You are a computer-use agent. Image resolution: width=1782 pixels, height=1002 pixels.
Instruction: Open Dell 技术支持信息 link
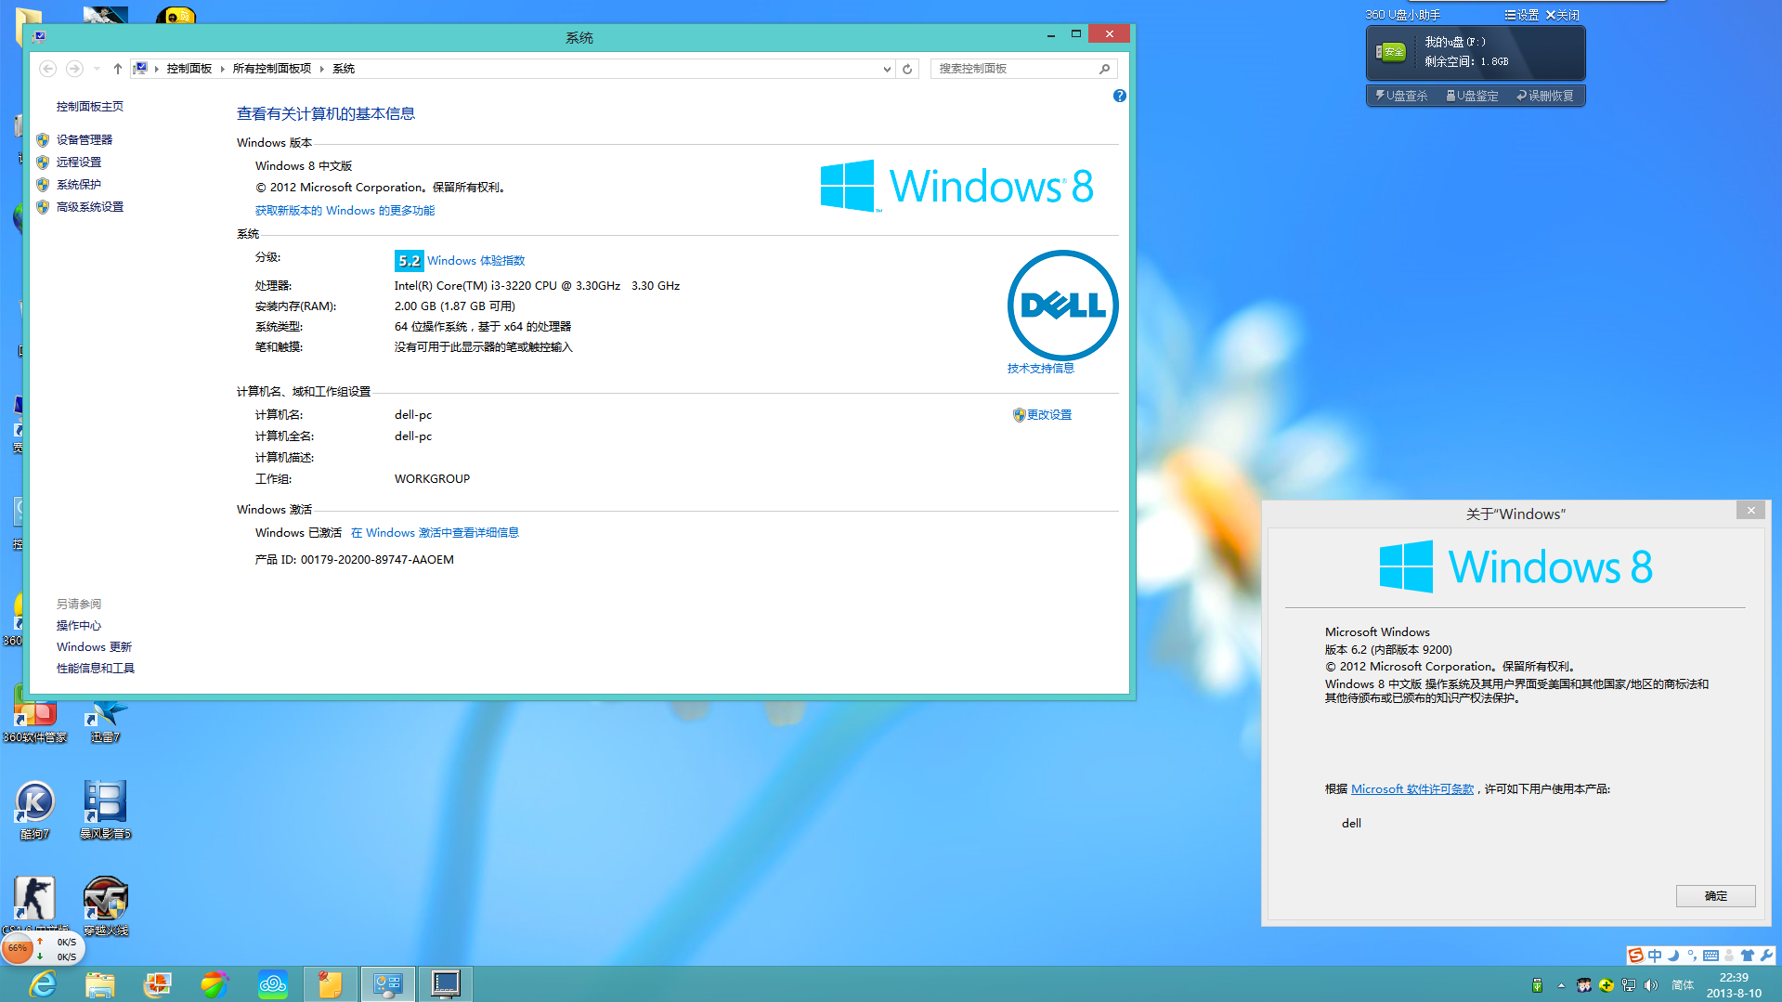(1040, 368)
